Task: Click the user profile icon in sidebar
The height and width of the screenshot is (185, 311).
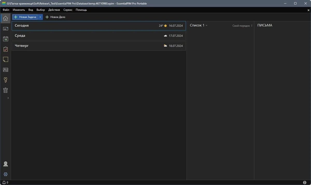Action: pos(5,164)
